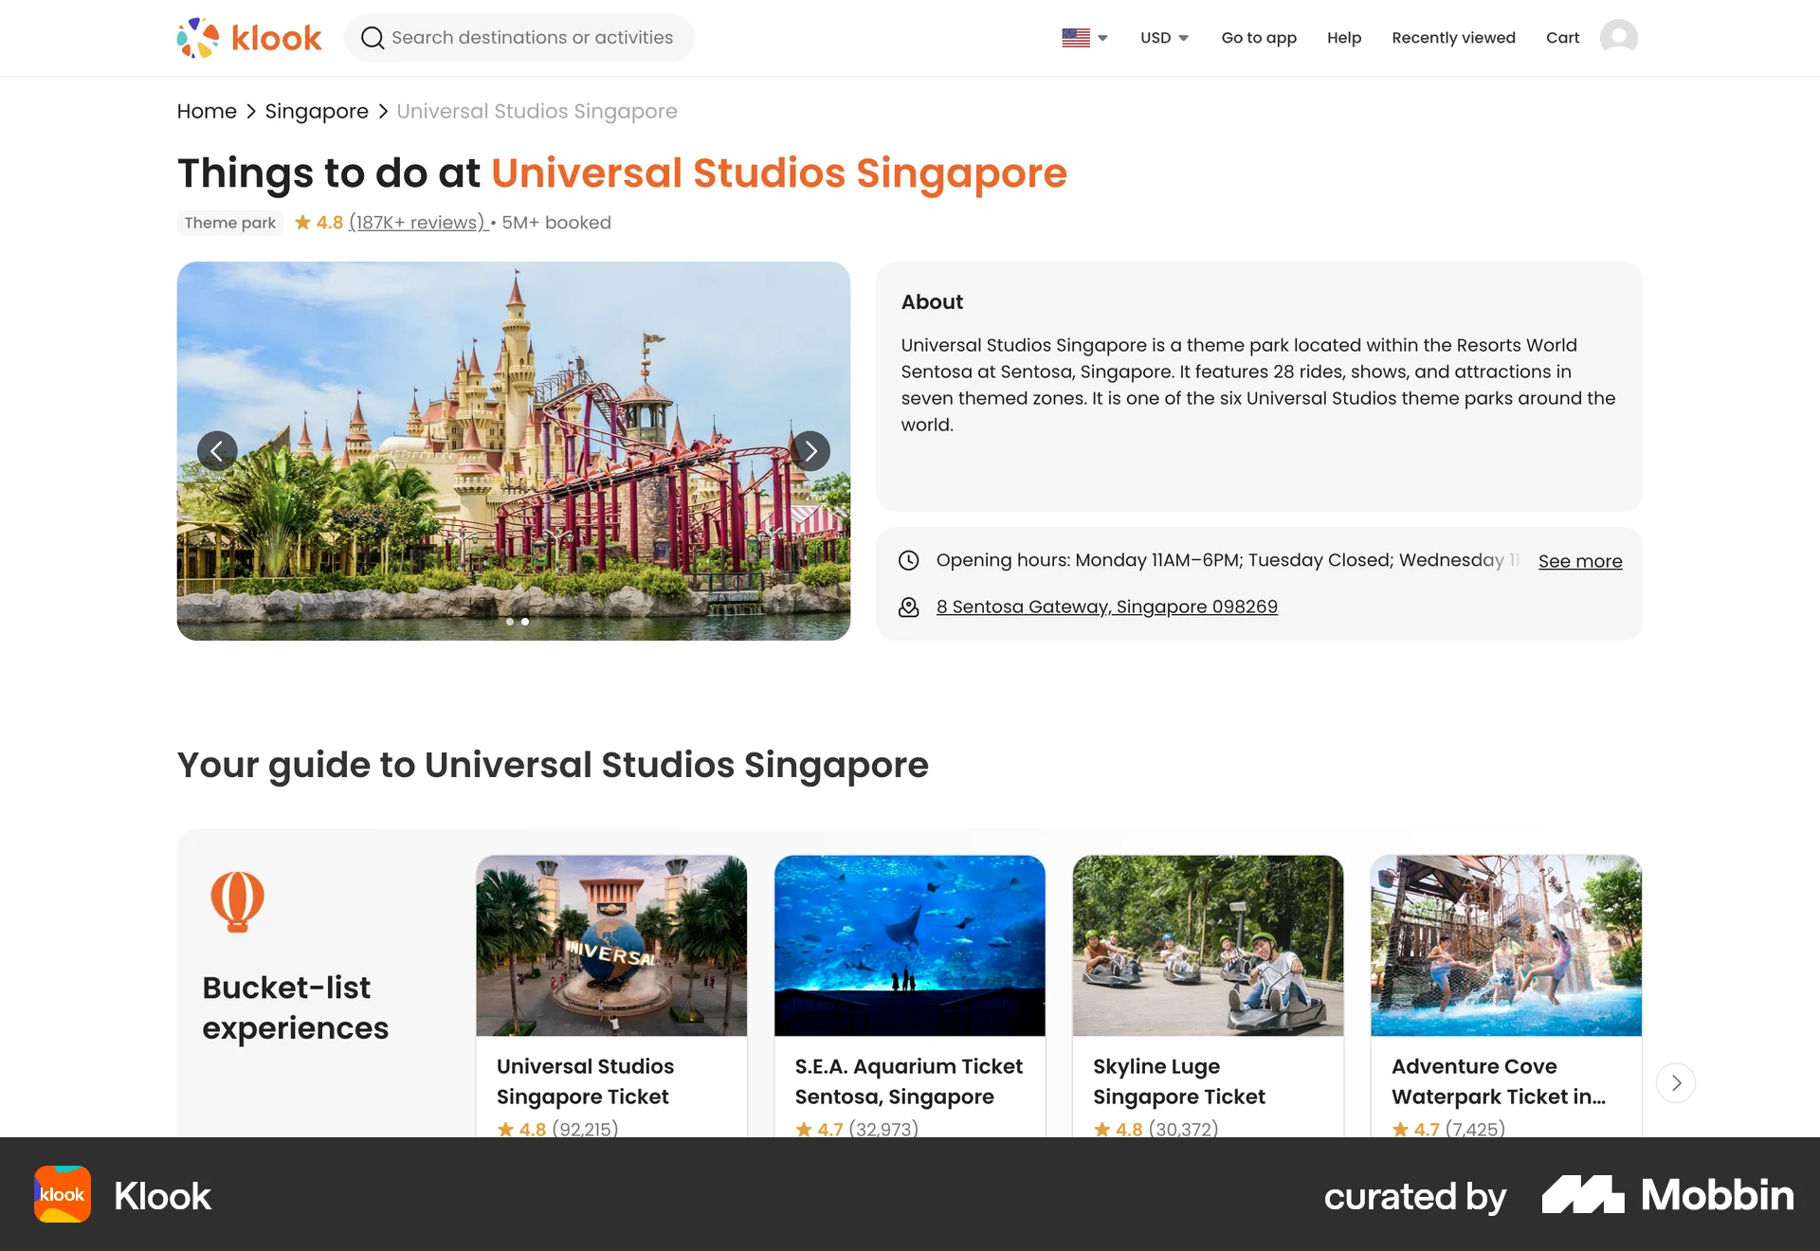Expand more experiences with the right chevron
1820x1251 pixels.
pos(1675,1082)
